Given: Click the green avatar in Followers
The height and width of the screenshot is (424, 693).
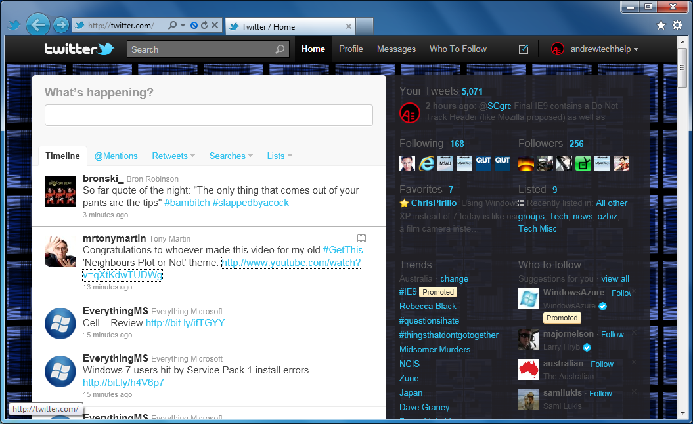Looking at the screenshot, I should click(583, 163).
